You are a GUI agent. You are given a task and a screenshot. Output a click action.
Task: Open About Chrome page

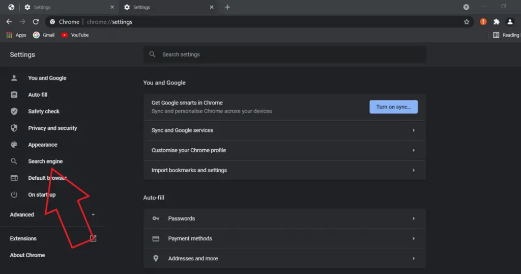click(x=27, y=255)
